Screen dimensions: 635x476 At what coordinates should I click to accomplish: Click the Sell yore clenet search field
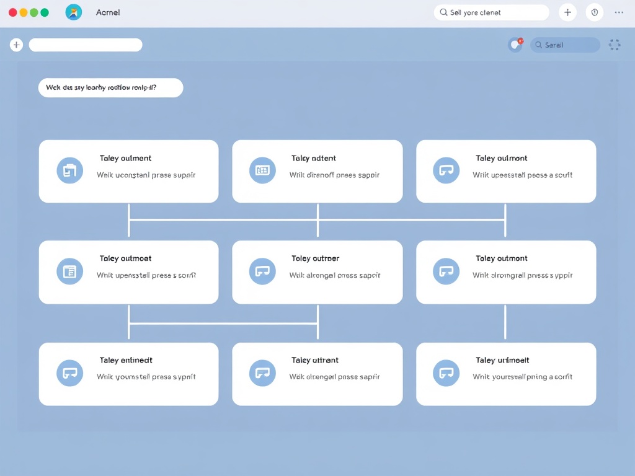pos(492,12)
